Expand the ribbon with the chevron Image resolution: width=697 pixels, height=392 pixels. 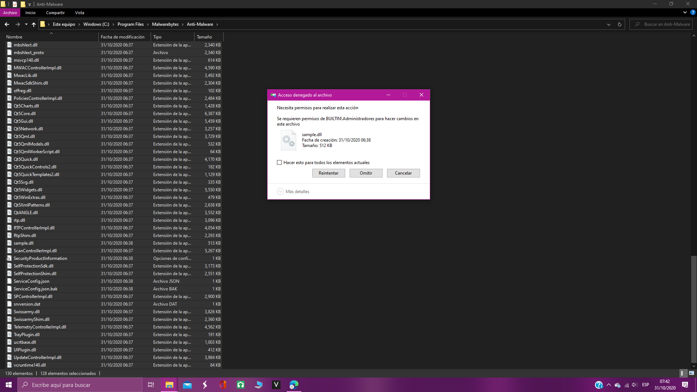[x=685, y=12]
